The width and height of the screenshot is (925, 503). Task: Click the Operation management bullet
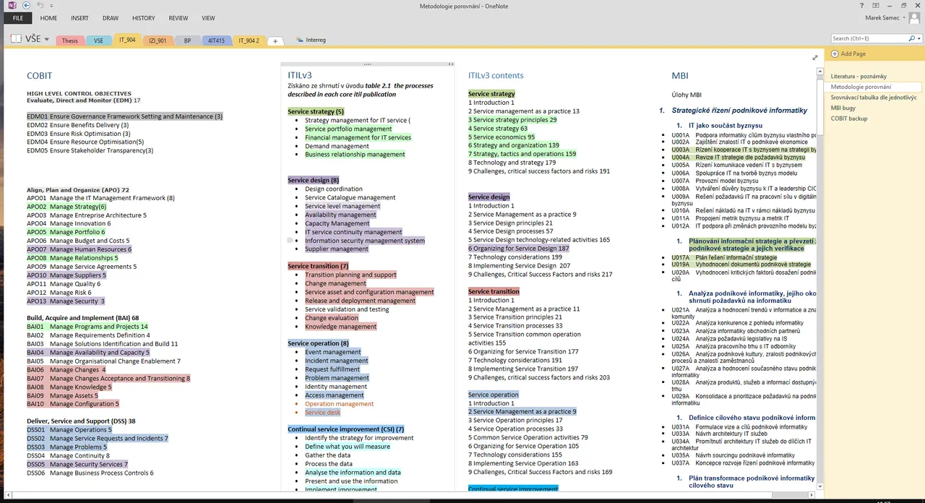[x=339, y=404]
